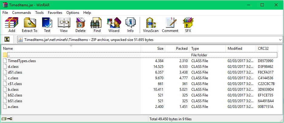
Task: Click the WinRAR title bar icon
Action: (x=5, y=5)
